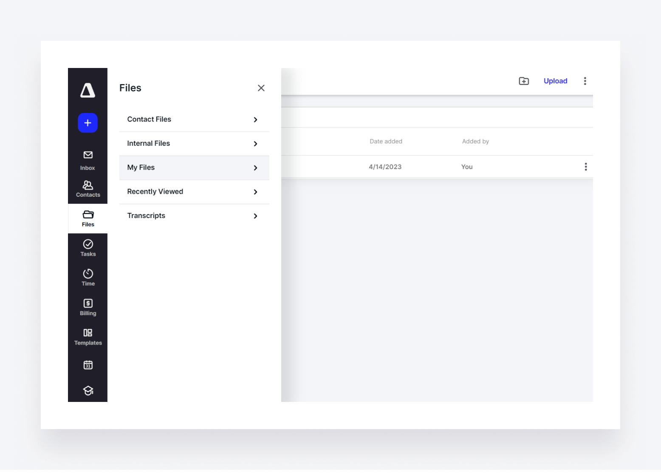
Task: Open the Inbox from the sidebar
Action: point(88,160)
